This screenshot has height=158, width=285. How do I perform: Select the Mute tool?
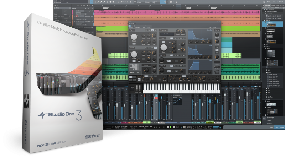tap(107, 2)
